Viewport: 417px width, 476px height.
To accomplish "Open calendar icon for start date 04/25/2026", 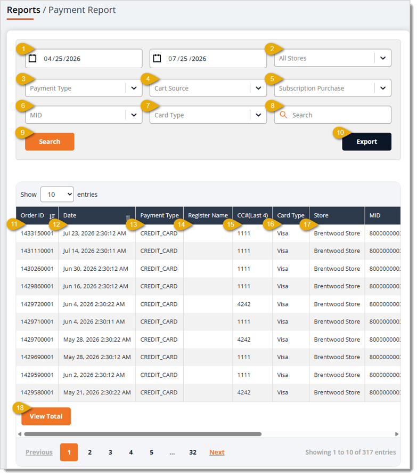I will [32, 58].
